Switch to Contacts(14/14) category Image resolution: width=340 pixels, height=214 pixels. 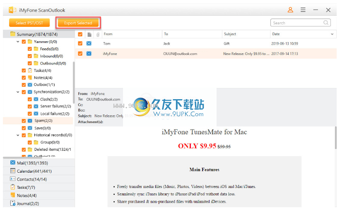(x=39, y=179)
